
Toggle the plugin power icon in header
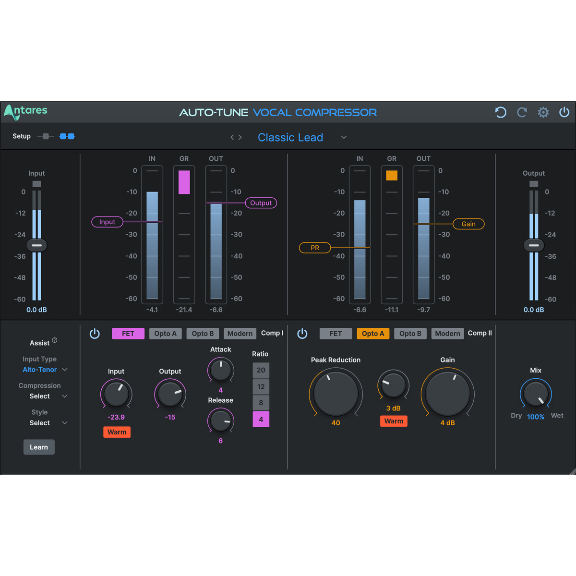[x=564, y=112]
